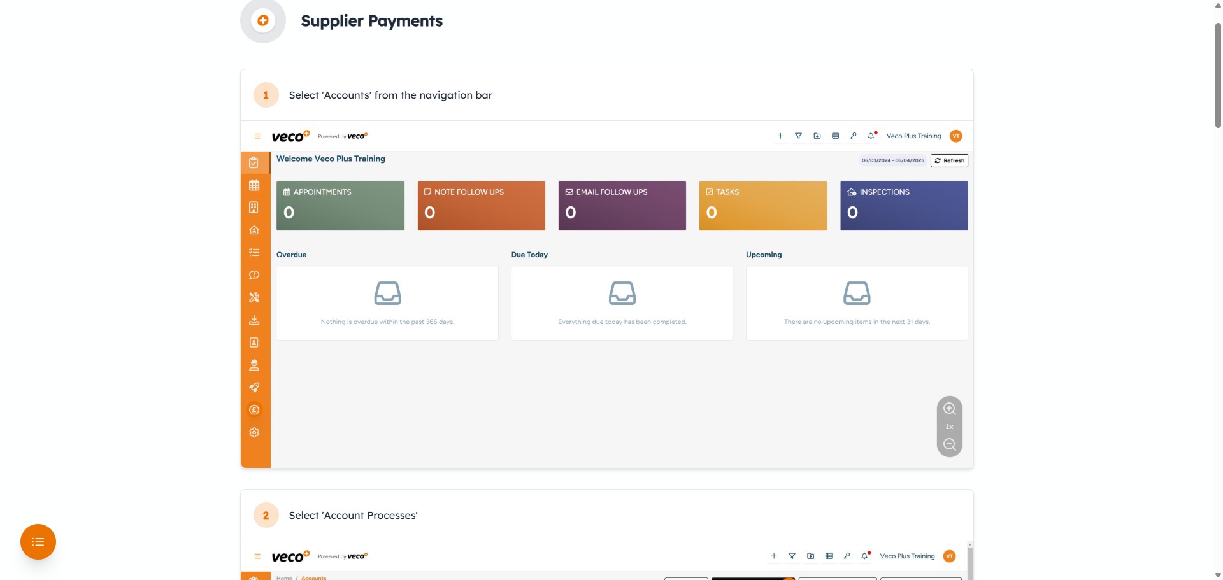Open the 06/03/2024 - 06/04/2025 date range
The height and width of the screenshot is (580, 1223).
(x=892, y=160)
